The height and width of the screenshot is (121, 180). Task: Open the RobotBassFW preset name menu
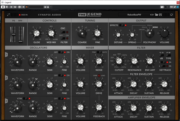(134, 15)
